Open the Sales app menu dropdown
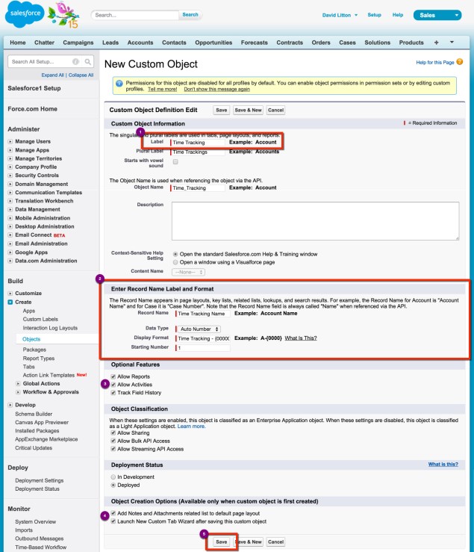The image size is (474, 552). pyautogui.click(x=437, y=15)
